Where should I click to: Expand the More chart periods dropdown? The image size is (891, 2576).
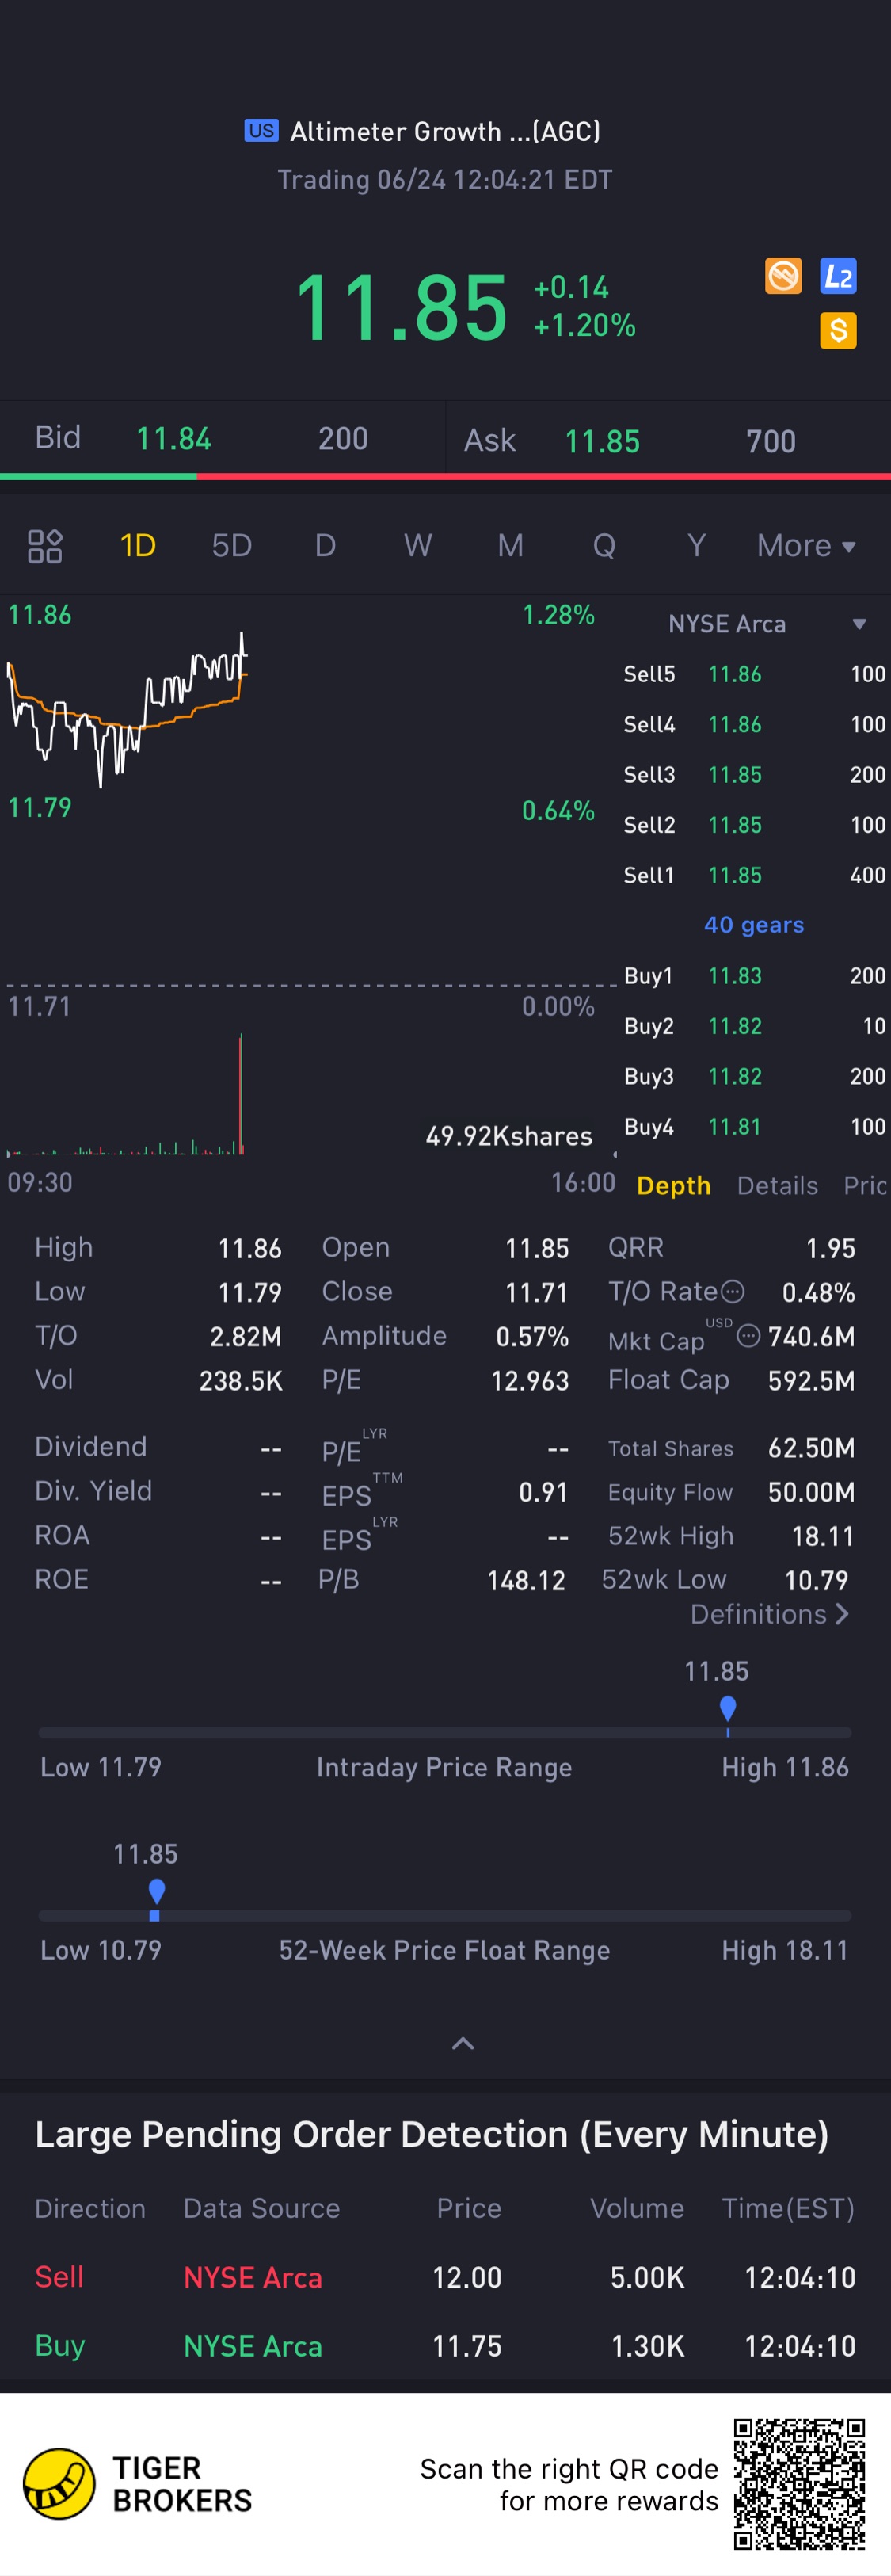[x=806, y=546]
